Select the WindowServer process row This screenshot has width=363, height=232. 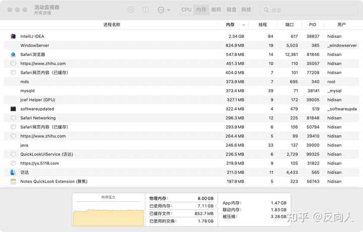pyautogui.click(x=181, y=45)
